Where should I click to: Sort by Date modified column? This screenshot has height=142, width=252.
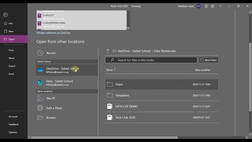point(202,70)
